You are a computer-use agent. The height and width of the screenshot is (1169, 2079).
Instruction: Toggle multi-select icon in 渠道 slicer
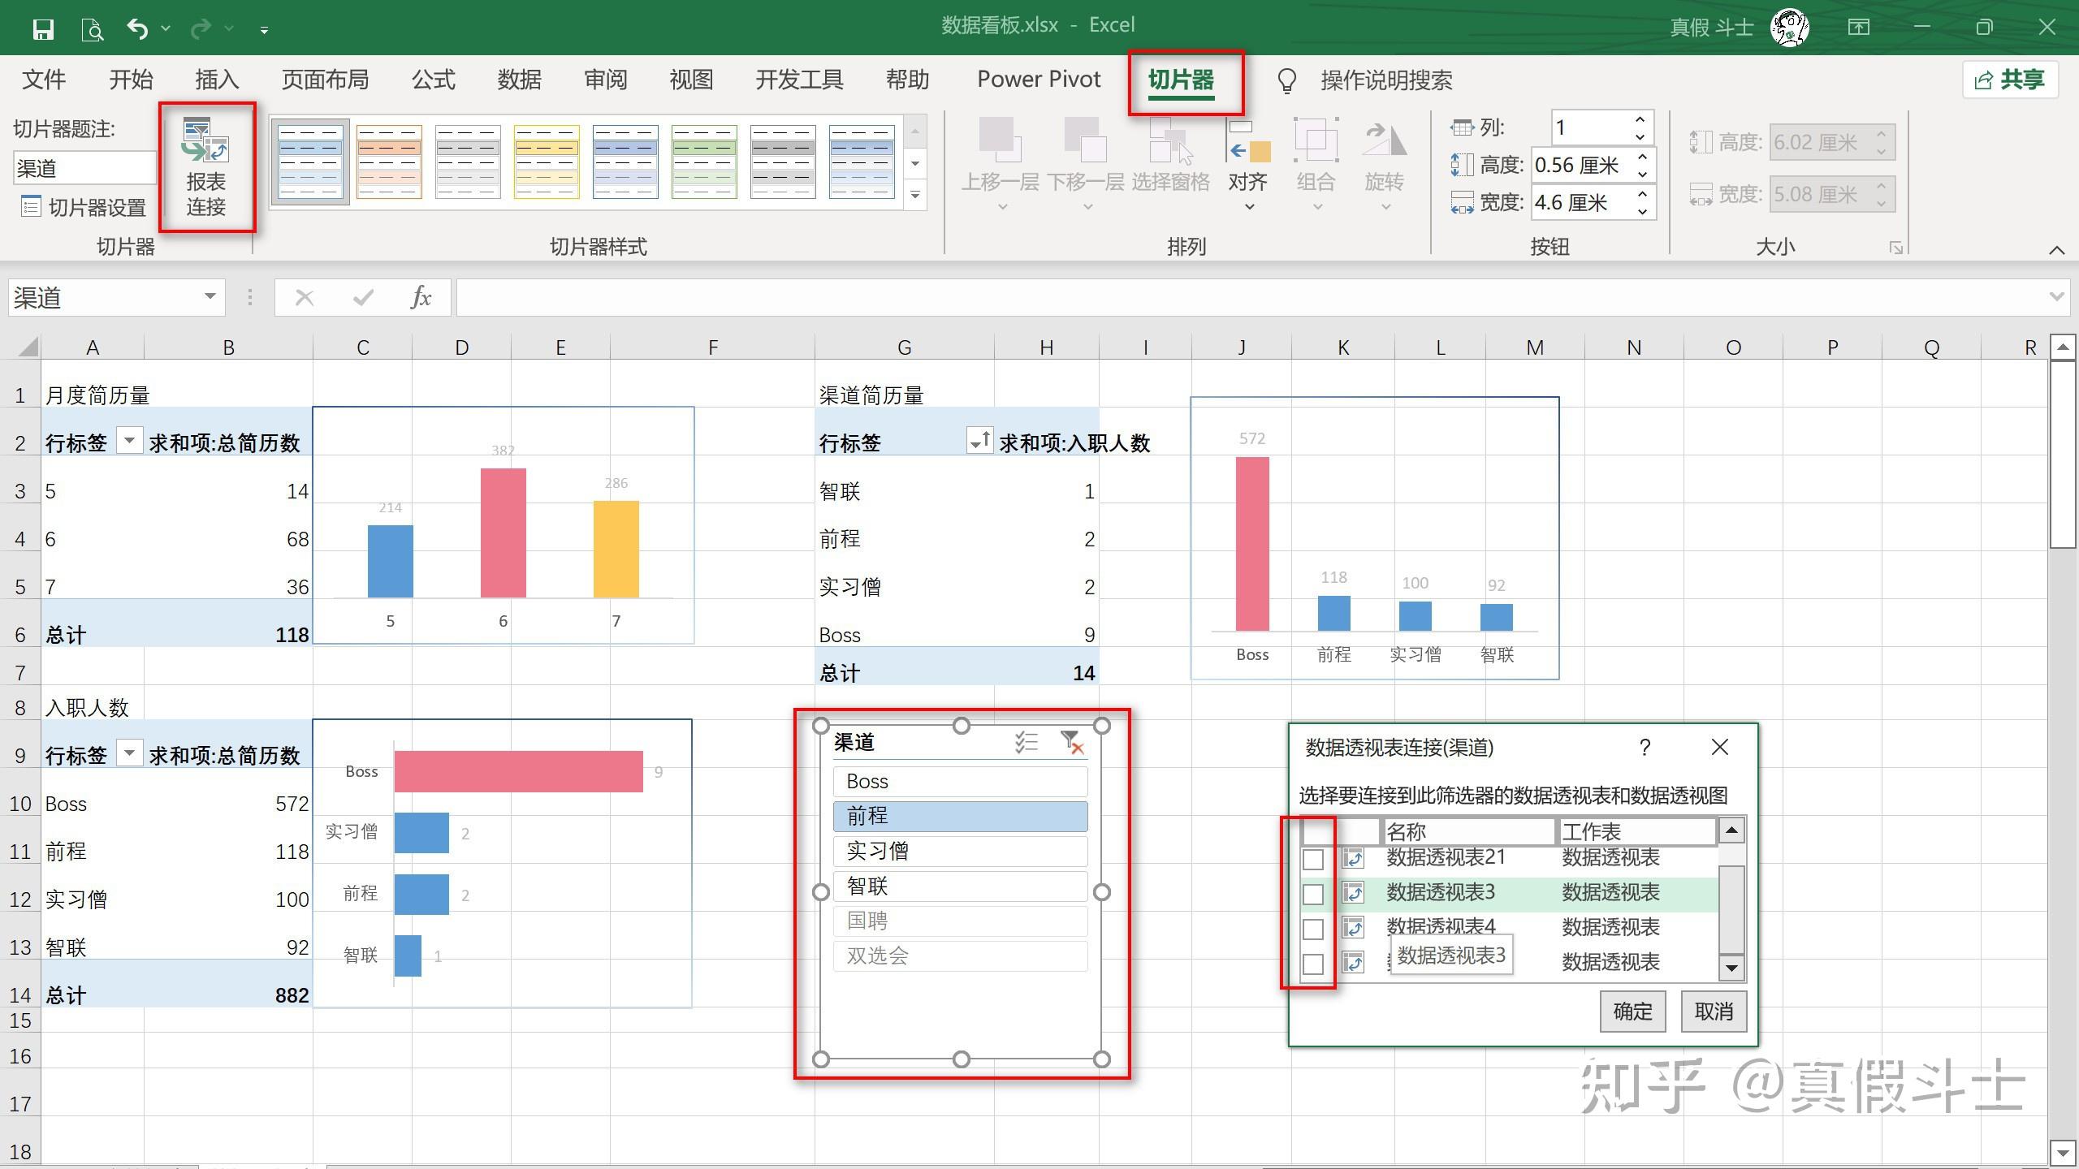click(1026, 742)
